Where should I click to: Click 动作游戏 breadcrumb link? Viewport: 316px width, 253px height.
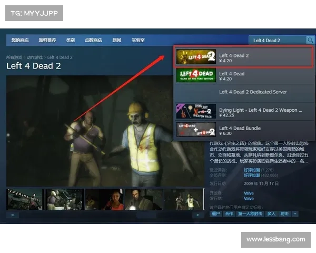(34, 57)
